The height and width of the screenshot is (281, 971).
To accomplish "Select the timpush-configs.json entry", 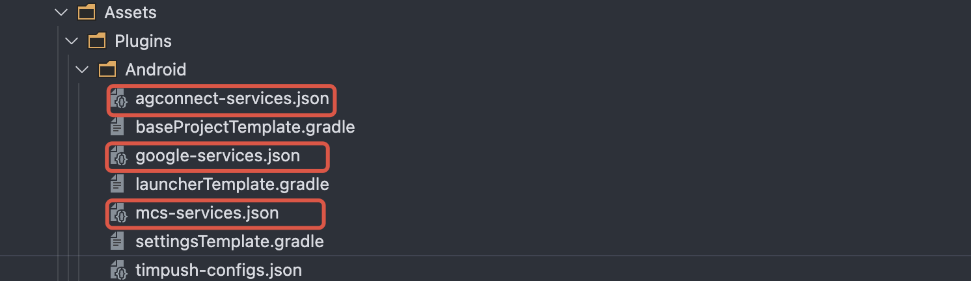I will coord(218,270).
